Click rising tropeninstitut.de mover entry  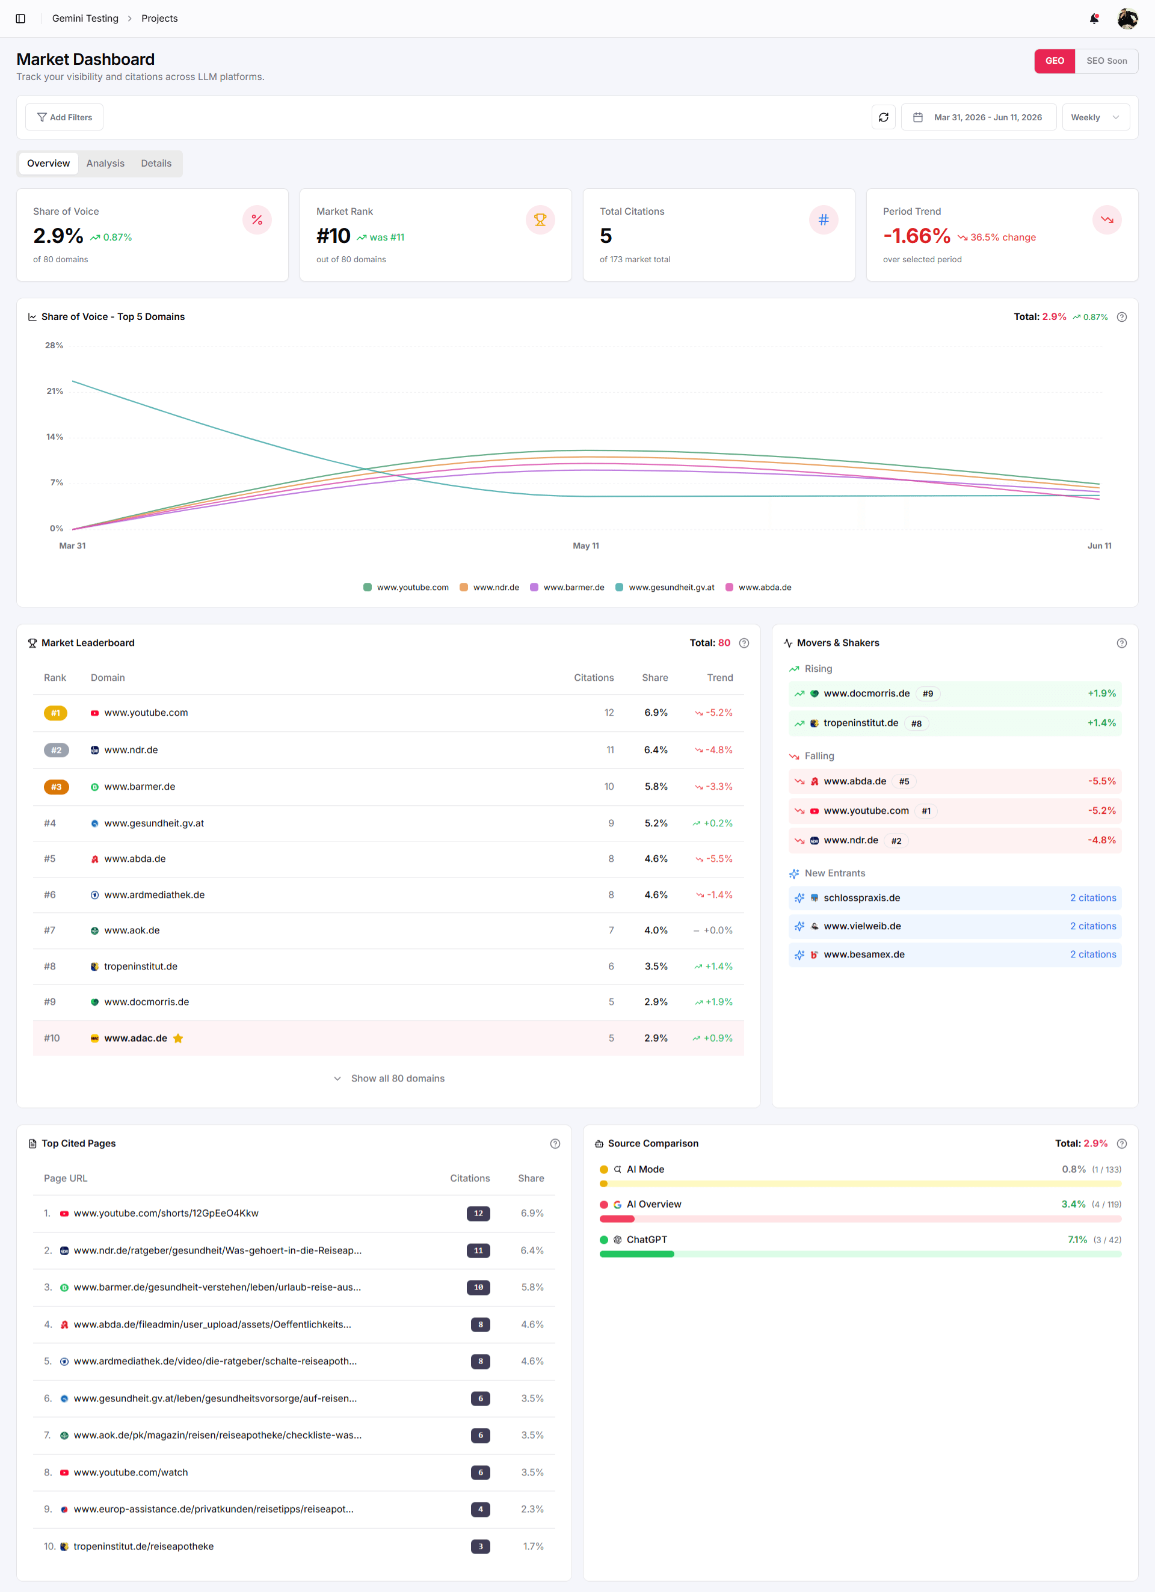(954, 723)
